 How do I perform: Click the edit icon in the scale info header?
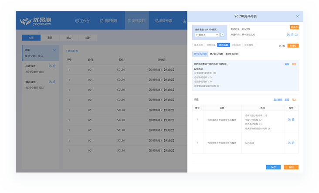tap(288, 35)
